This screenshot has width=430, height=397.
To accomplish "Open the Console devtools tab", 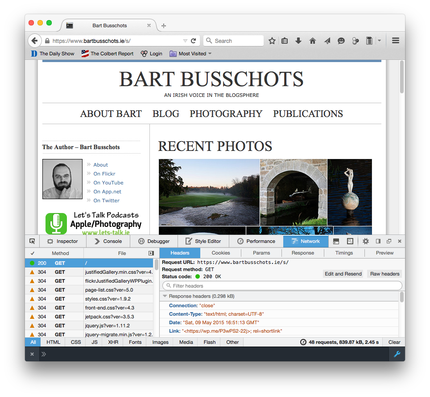I will pos(108,241).
